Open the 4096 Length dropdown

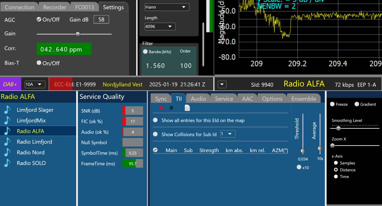160,26
